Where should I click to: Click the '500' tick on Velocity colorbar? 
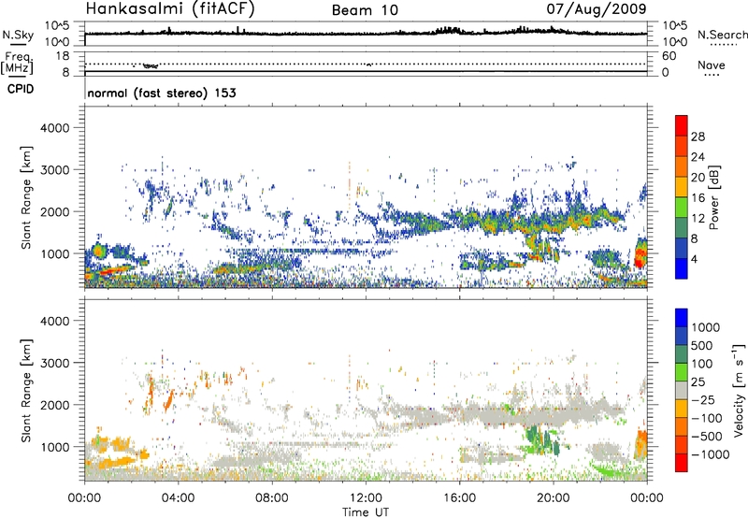coord(702,346)
